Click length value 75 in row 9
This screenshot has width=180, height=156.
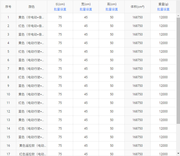(x=60, y=86)
